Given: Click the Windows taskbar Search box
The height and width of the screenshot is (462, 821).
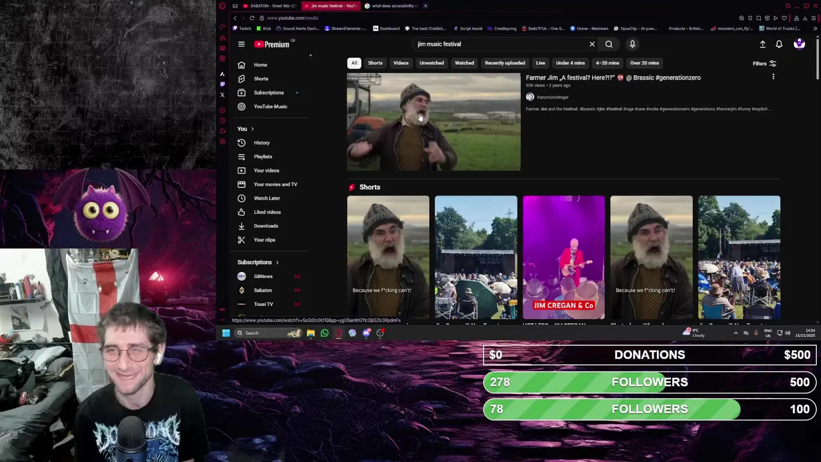Looking at the screenshot, I should click(x=268, y=333).
